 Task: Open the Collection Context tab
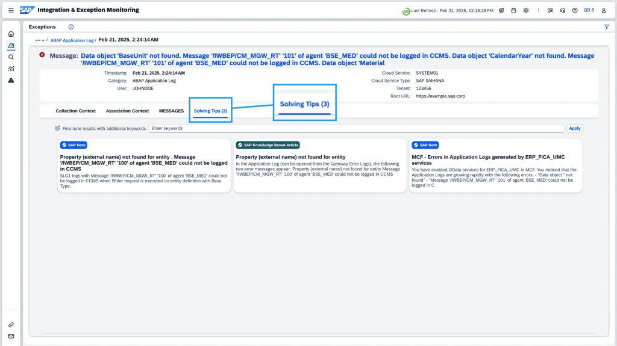click(75, 111)
